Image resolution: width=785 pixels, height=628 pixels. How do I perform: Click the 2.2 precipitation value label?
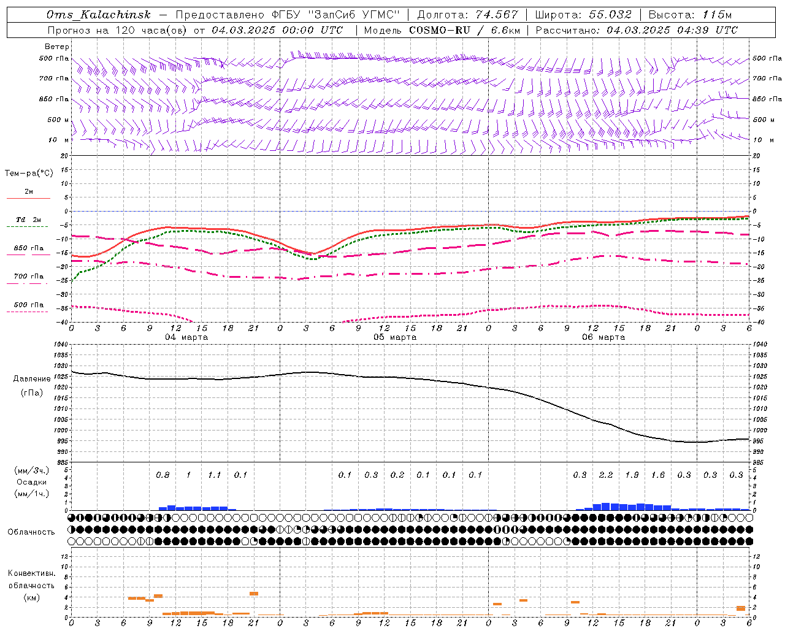[606, 475]
